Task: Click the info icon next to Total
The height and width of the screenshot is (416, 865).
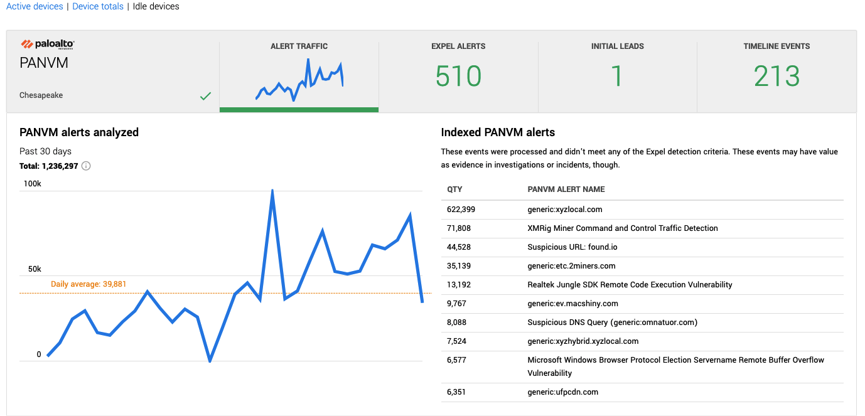Action: tap(87, 166)
